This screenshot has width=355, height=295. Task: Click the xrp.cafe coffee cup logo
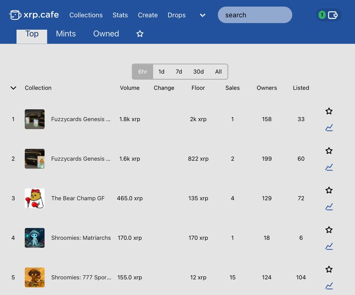[15, 15]
